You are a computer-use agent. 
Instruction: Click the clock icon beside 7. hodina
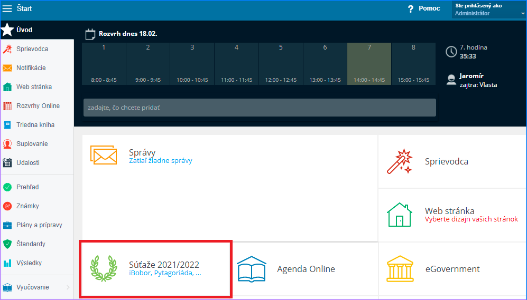pyautogui.click(x=451, y=52)
